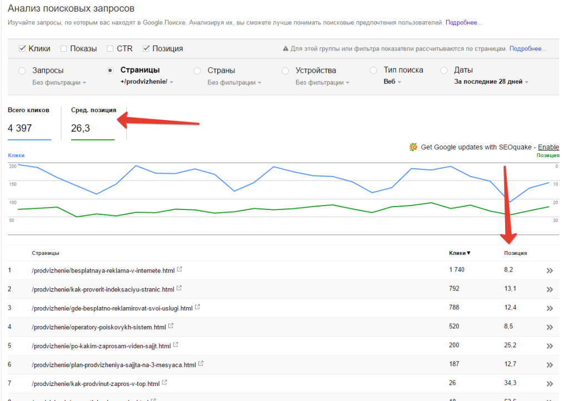569x401 pixels.
Task: Select the Устройства radio button
Action: (285, 71)
